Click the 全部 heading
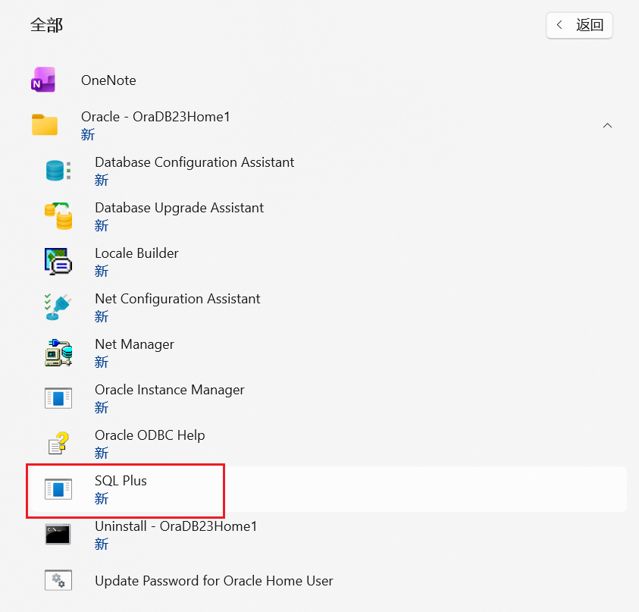This screenshot has height=612, width=639. coord(46,25)
